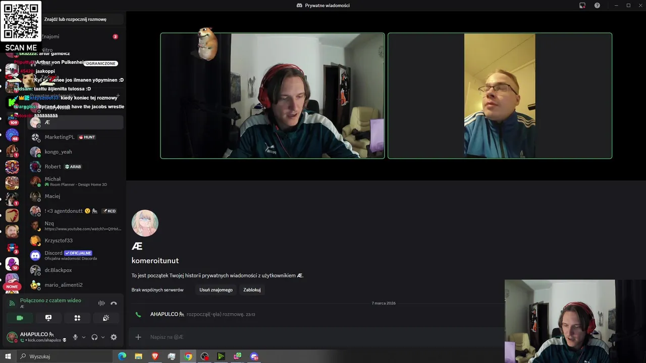Expand the microphone input options arrow

click(x=83, y=337)
